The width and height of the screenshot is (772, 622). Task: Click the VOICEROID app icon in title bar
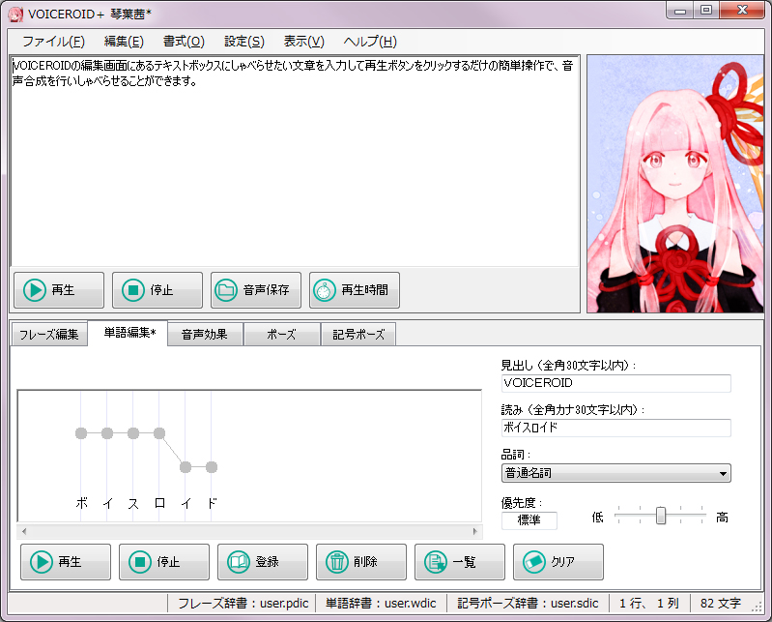[15, 15]
